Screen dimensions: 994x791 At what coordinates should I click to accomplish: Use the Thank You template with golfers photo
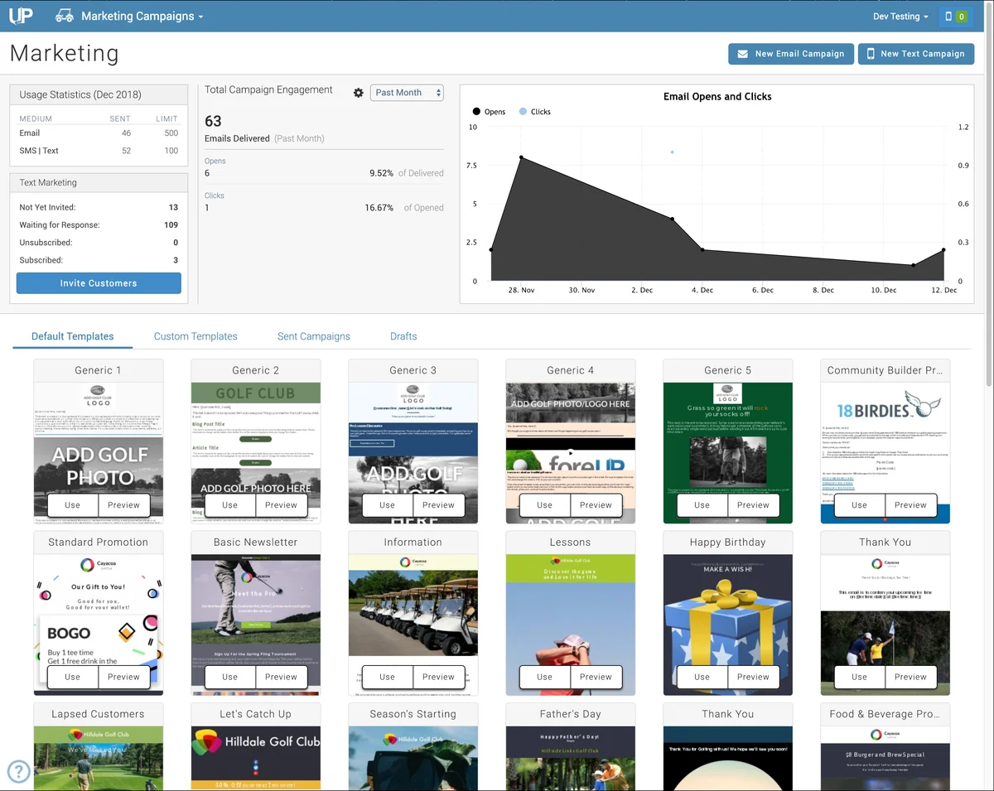[860, 677]
